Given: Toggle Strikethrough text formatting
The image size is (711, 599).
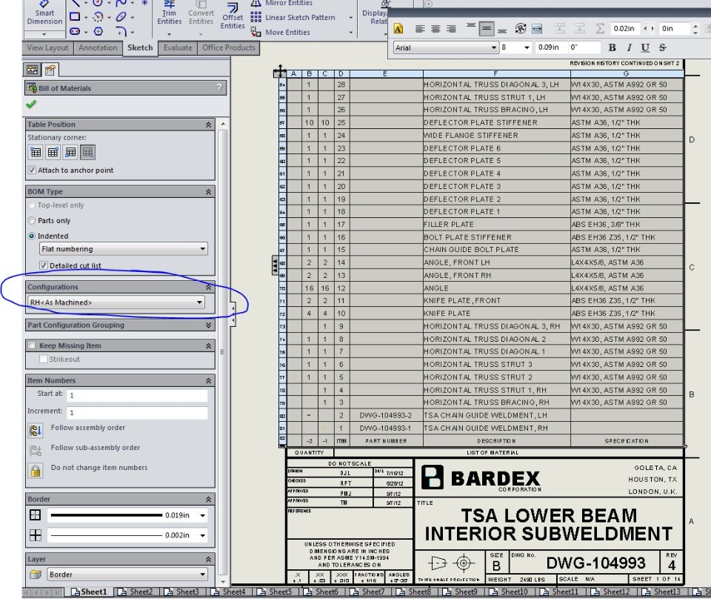Looking at the screenshot, I should click(662, 47).
